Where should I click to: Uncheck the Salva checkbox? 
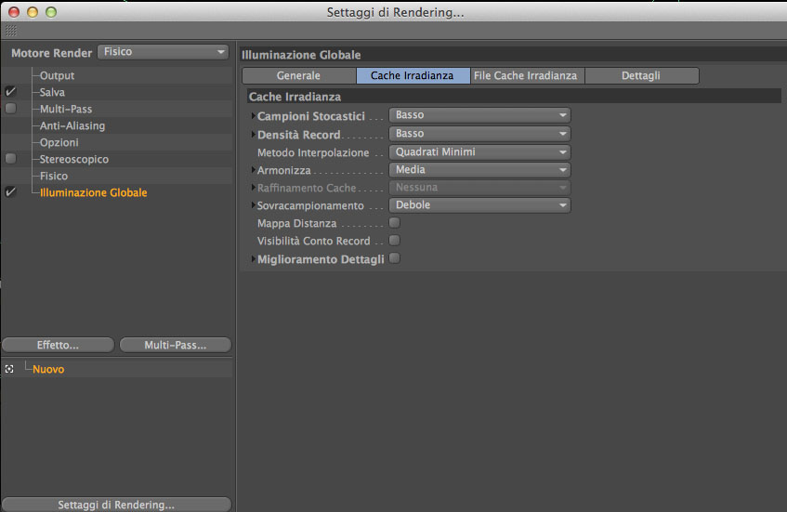[10, 92]
